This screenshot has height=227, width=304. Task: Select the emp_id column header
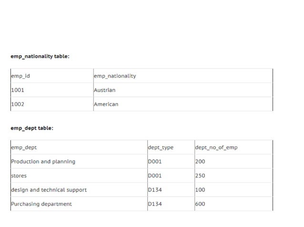coord(20,76)
